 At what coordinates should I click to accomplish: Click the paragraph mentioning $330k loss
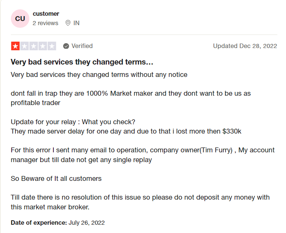pos(126,126)
